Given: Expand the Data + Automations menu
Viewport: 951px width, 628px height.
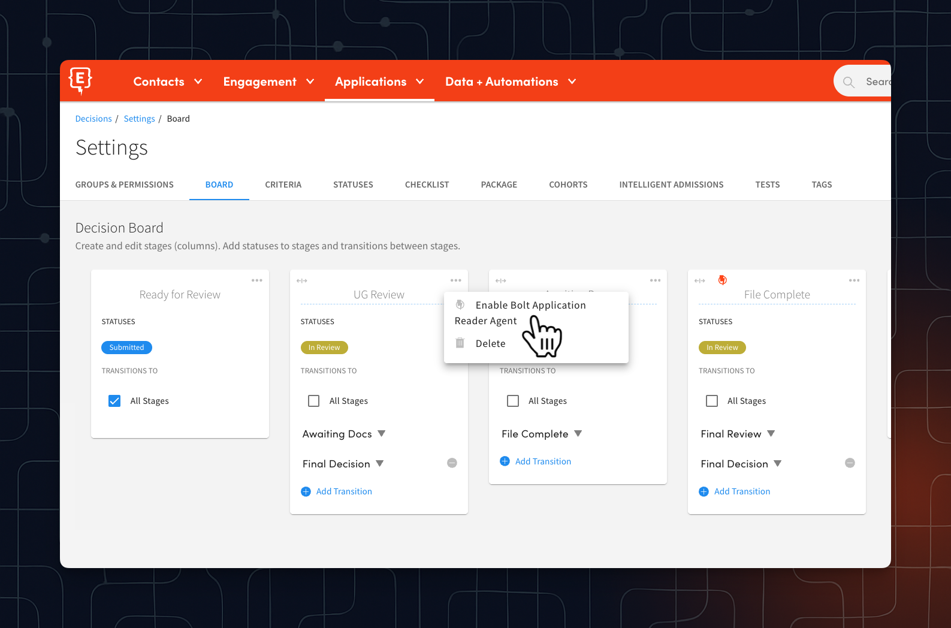Looking at the screenshot, I should 511,81.
